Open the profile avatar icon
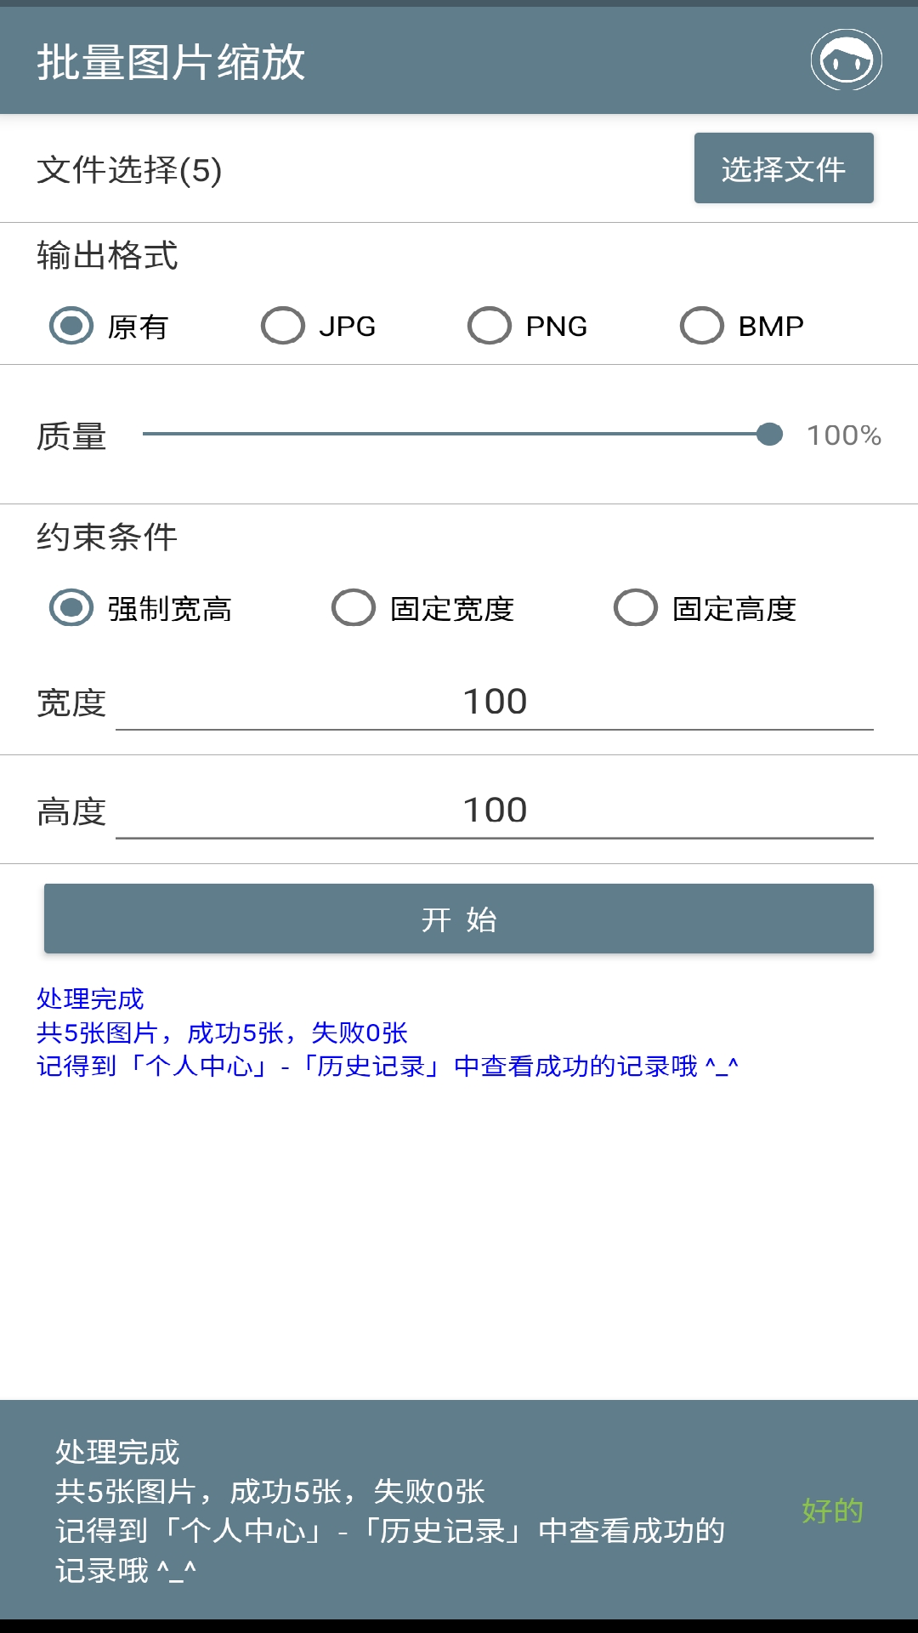 tap(846, 60)
